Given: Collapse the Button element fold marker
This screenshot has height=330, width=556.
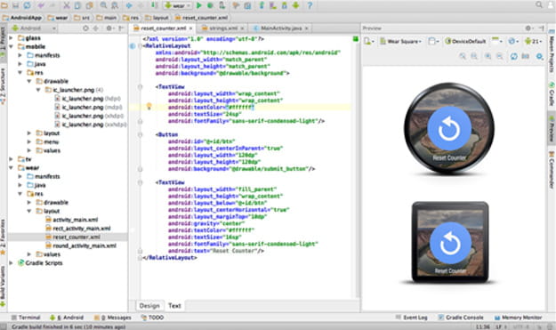Looking at the screenshot, I should tap(140, 134).
